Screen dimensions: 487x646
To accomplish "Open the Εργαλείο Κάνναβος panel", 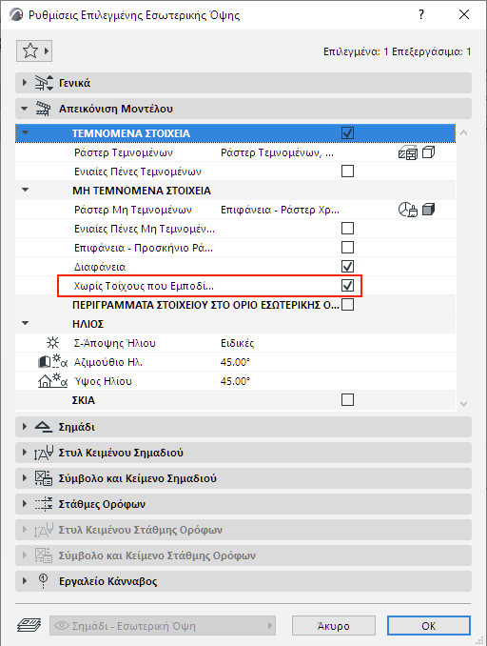I will click(243, 581).
